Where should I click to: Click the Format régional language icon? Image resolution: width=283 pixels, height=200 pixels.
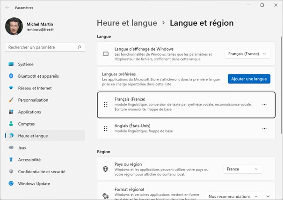tap(106, 196)
